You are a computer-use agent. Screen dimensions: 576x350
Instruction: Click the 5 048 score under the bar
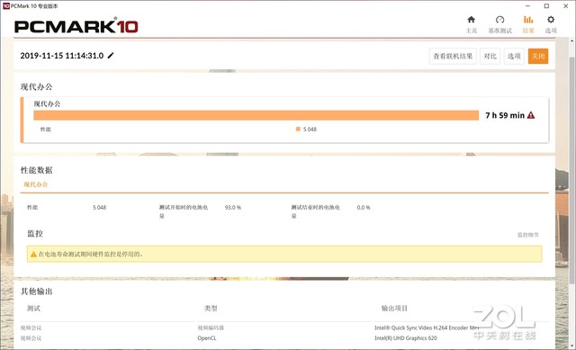click(310, 130)
